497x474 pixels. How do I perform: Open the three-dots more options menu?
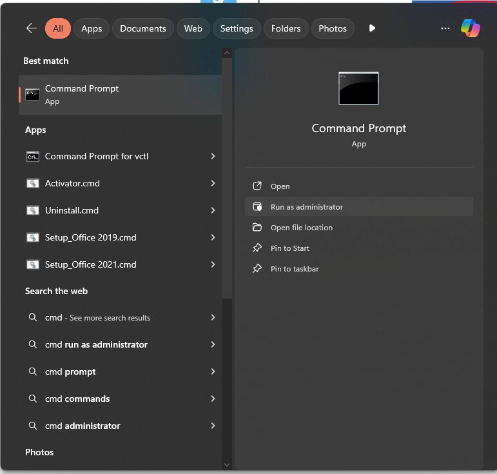click(445, 28)
